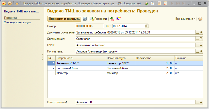Click ellipsis select button for Документ основание
209x109 pixels.
(x=197, y=32)
